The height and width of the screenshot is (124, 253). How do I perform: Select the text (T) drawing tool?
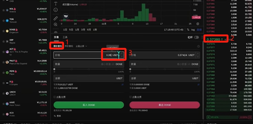click(56, 4)
